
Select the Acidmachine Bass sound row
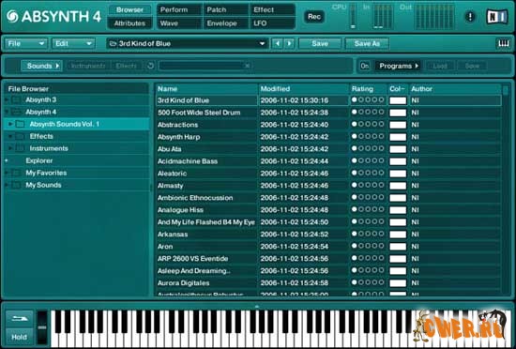point(328,161)
